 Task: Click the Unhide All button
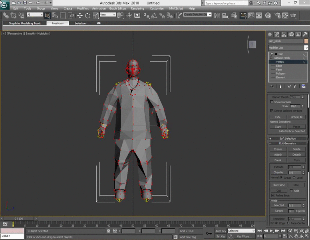(296, 117)
